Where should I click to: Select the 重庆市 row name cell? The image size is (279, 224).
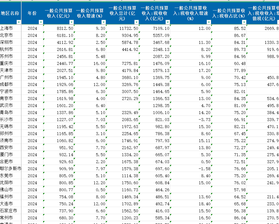tap(10, 63)
